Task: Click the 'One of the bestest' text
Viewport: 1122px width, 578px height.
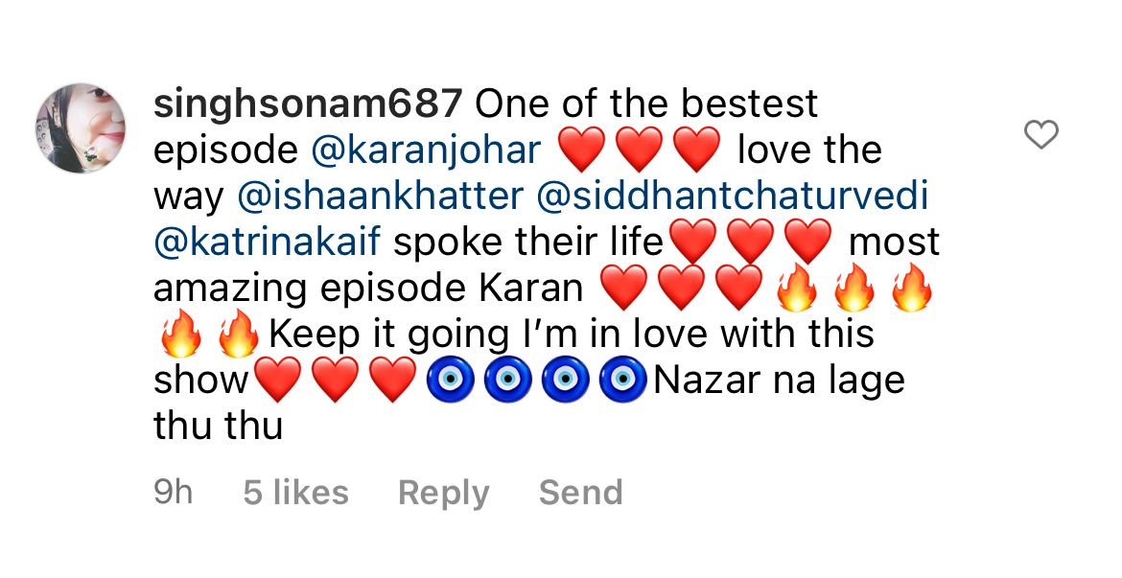Action: click(x=646, y=104)
